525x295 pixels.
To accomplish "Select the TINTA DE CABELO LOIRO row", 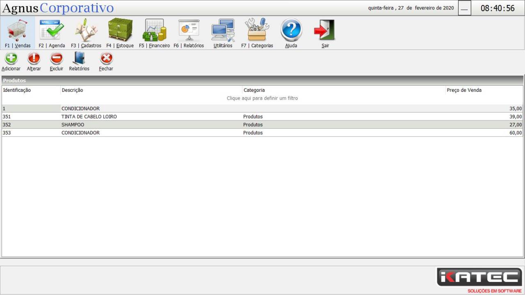I will coord(89,117).
